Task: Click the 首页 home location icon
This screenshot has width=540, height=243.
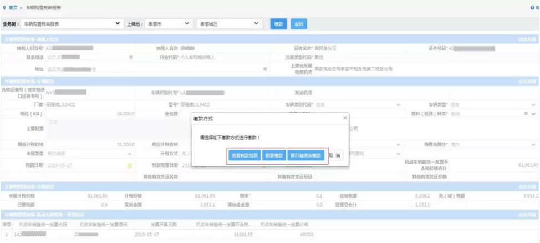Action: click(4, 8)
